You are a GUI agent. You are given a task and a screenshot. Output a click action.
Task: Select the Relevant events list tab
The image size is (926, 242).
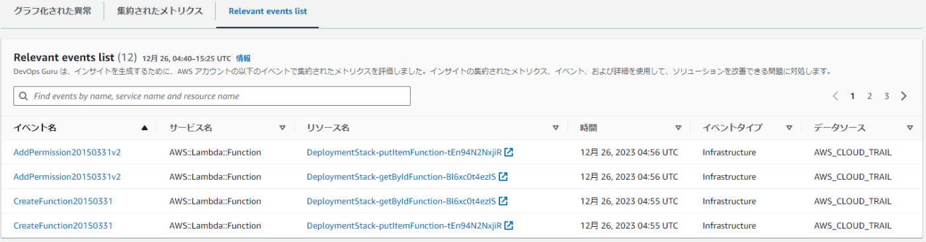pos(268,11)
